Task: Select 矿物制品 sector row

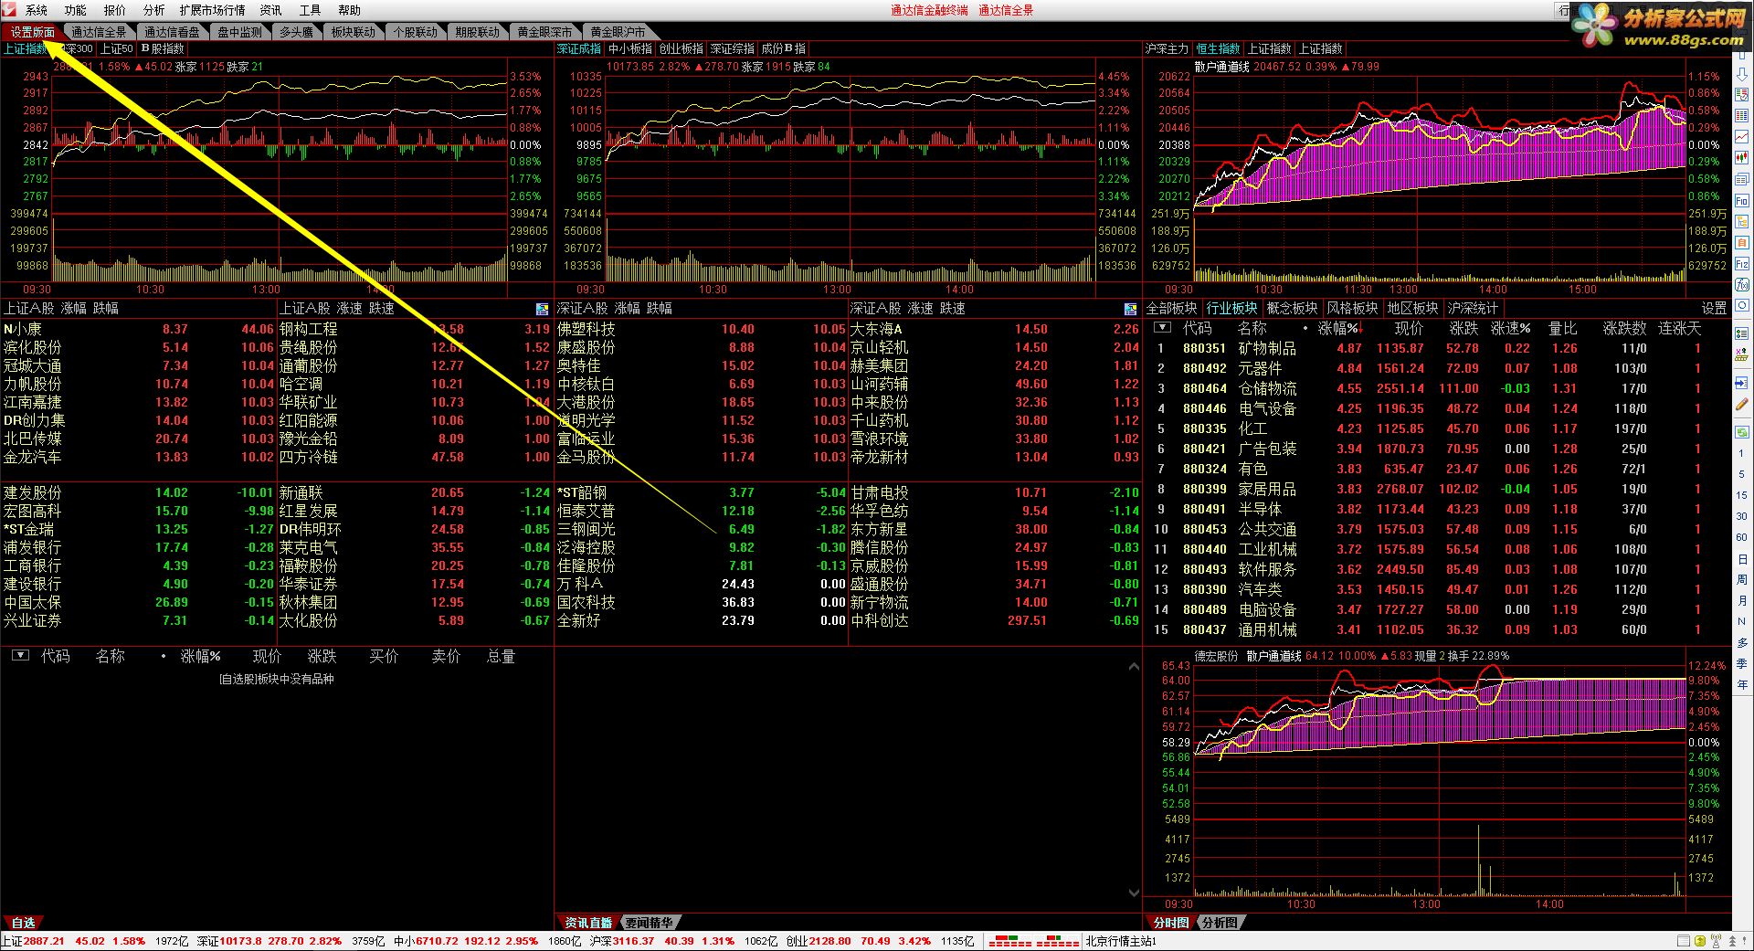Action: 1437,348
